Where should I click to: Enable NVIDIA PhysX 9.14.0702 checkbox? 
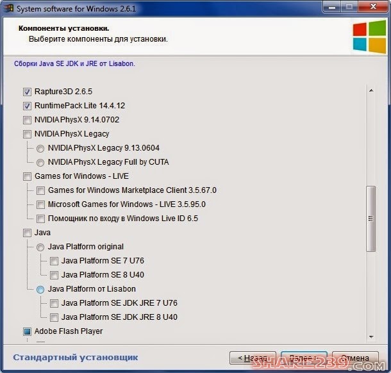[27, 120]
